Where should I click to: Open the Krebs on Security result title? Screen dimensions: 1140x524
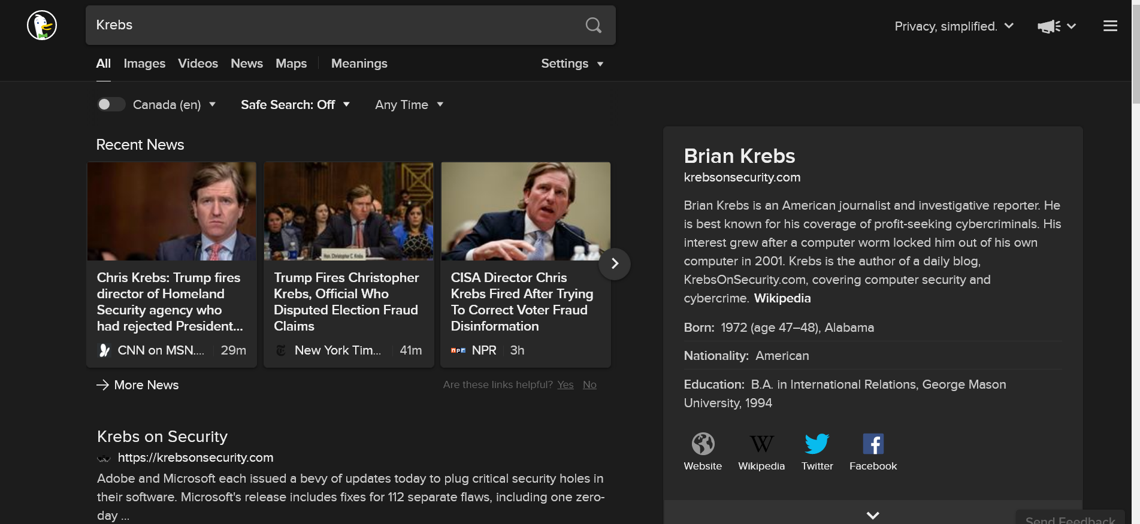(x=162, y=437)
